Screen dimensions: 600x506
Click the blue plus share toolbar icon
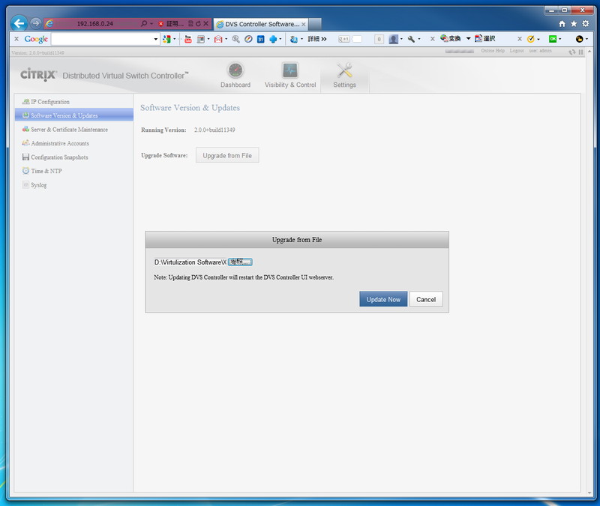click(x=273, y=39)
